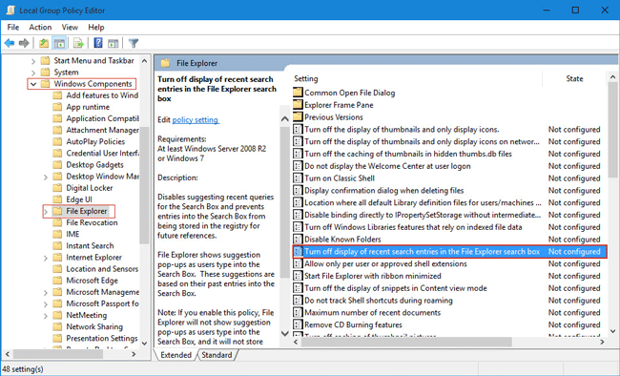Collapse the Windows Components tree node
This screenshot has height=376, width=620.
point(33,84)
